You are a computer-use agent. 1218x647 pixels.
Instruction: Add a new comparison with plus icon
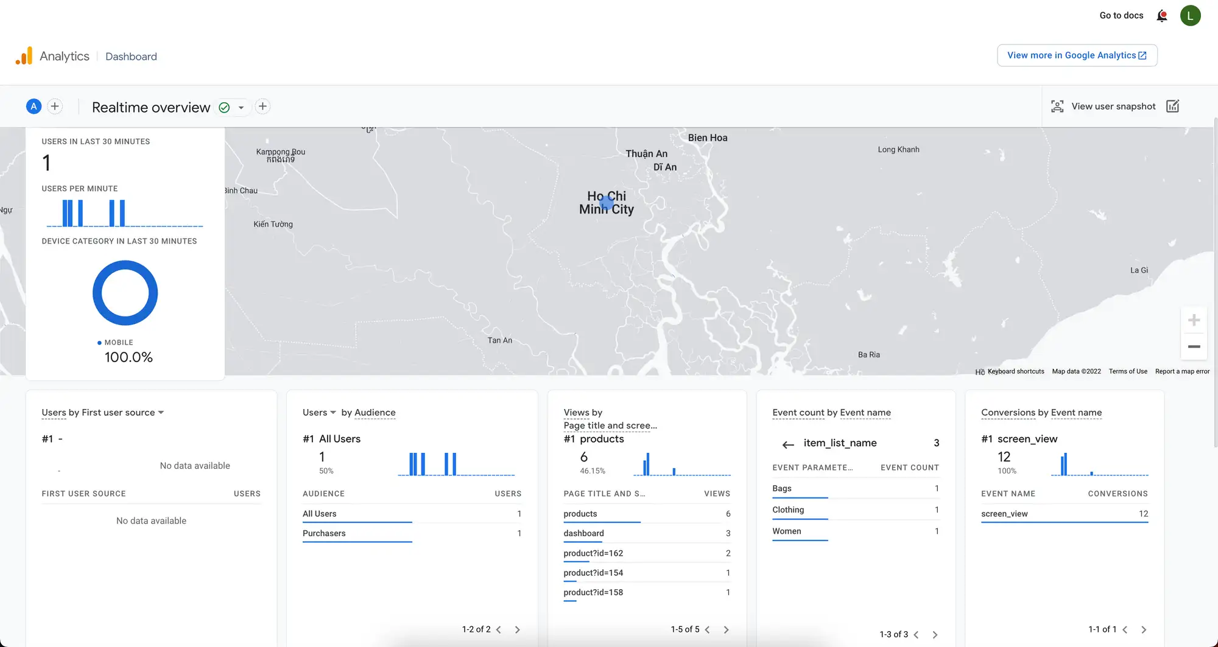(x=55, y=107)
